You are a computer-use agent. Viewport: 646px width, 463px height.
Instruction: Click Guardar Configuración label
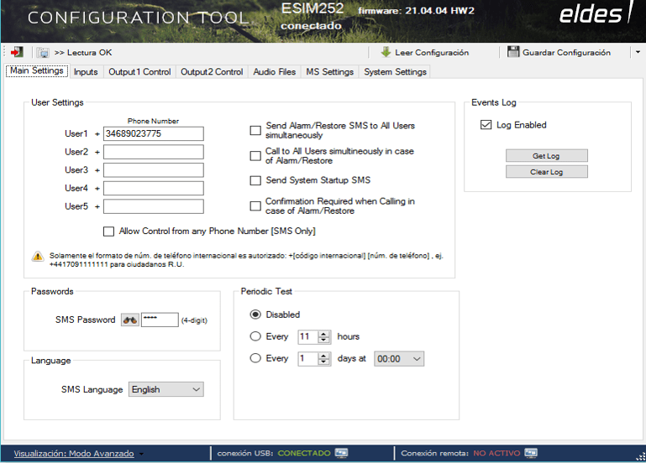point(566,53)
